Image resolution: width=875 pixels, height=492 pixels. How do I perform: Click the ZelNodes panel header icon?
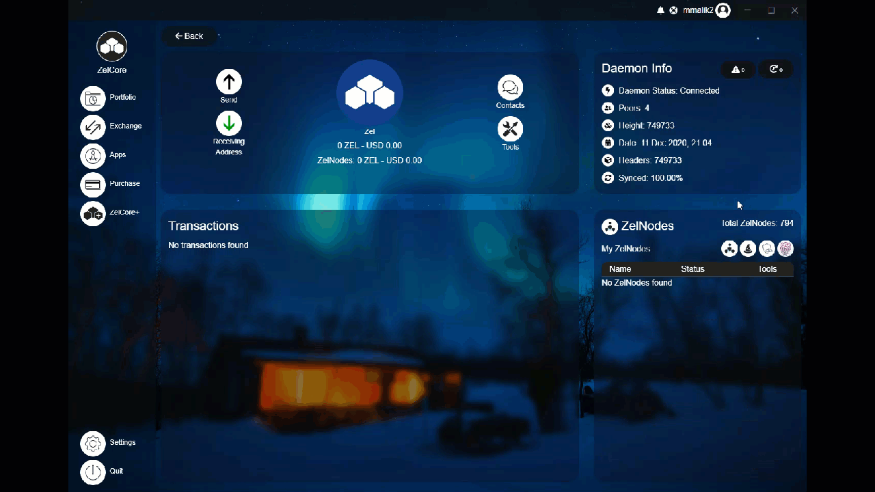point(610,227)
